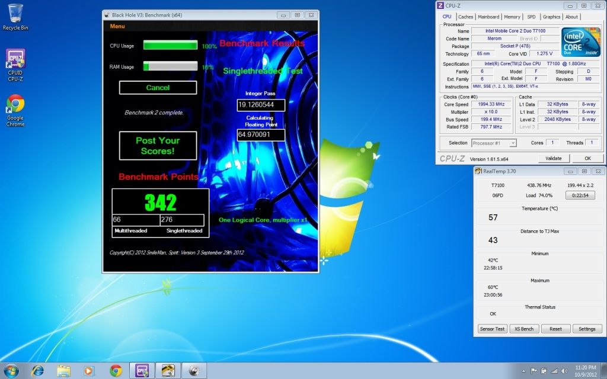Launch Internet Explorer from the taskbar

click(37, 371)
